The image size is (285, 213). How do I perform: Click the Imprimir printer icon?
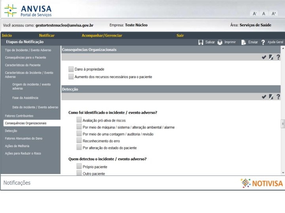tap(220, 42)
